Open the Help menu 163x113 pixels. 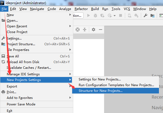153,9
